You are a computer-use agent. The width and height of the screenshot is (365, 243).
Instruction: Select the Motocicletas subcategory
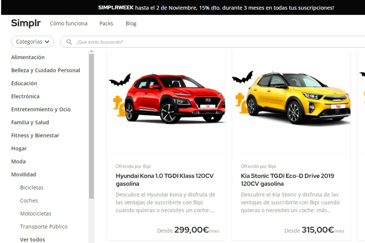pos(36,214)
